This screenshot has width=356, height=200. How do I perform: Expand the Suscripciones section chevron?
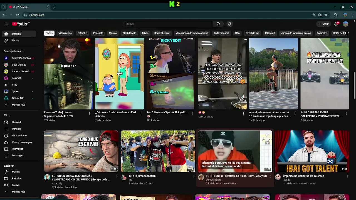(x=23, y=51)
